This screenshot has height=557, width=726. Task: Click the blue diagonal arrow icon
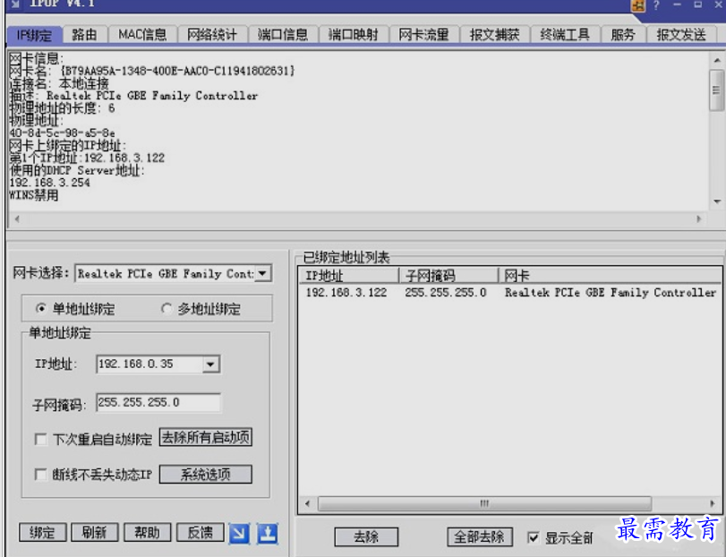(239, 534)
